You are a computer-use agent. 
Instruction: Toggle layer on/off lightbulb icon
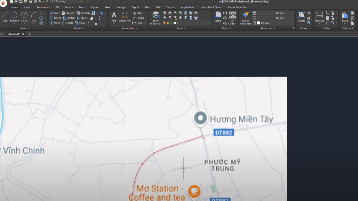[165, 23]
